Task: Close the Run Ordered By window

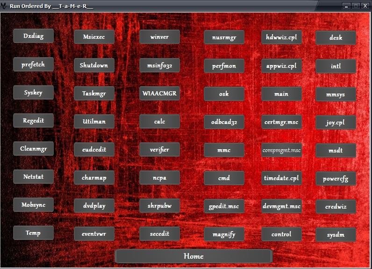Action: 365,6
